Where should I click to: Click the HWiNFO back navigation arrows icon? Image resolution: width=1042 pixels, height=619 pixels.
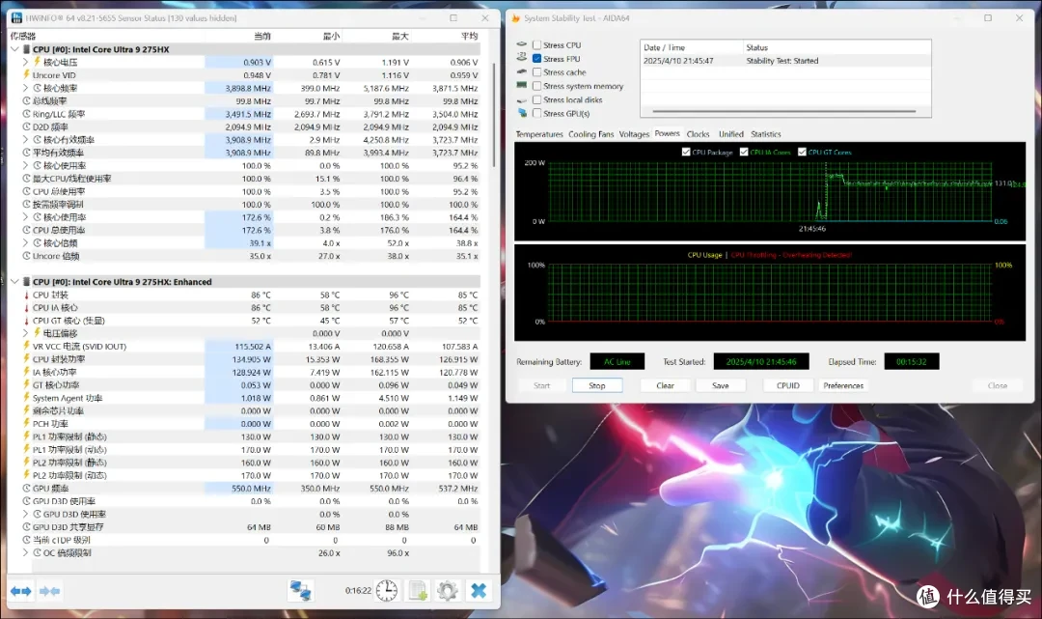[20, 590]
